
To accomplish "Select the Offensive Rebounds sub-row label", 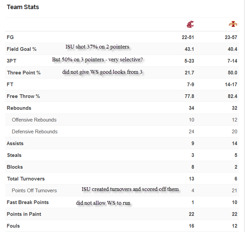I will point(34,120).
